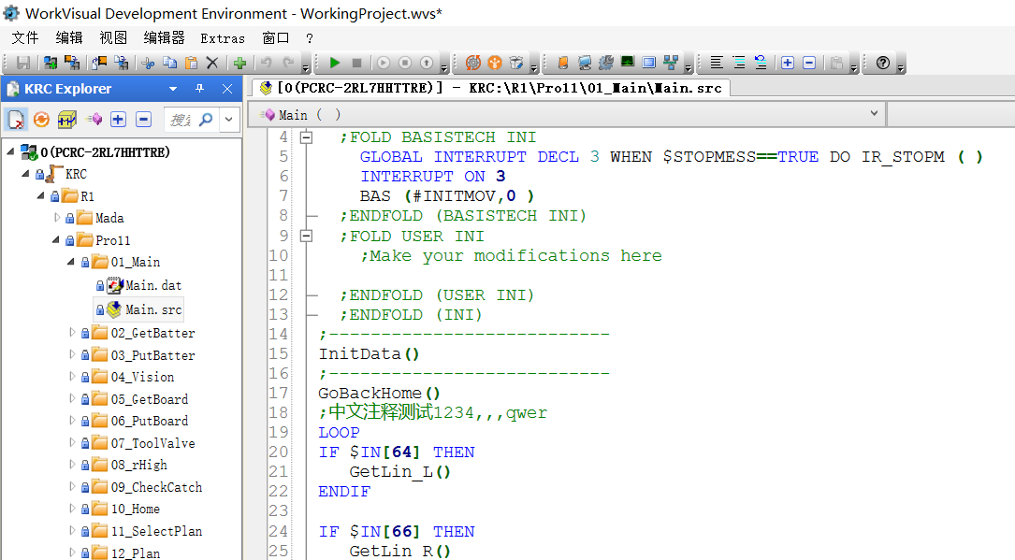This screenshot has height=560, width=1015.
Task: Collapse the KRC tree node
Action: pyautogui.click(x=25, y=173)
